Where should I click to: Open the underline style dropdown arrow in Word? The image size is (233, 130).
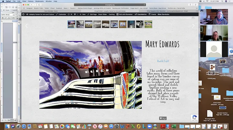11,18
